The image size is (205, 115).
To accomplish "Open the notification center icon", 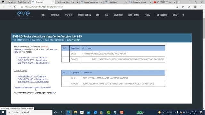I will tap(201, 112).
